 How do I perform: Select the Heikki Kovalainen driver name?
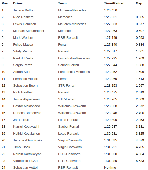coord(27,133)
